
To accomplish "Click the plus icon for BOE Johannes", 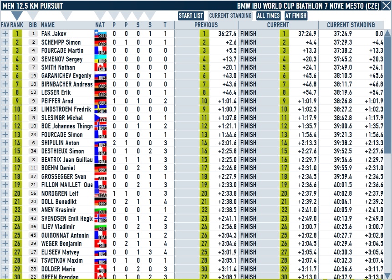I will [x=5, y=126].
